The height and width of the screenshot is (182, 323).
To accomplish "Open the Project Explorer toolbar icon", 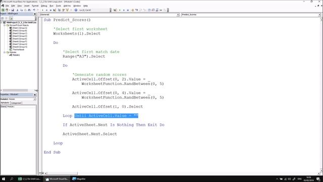I will 60,10.
